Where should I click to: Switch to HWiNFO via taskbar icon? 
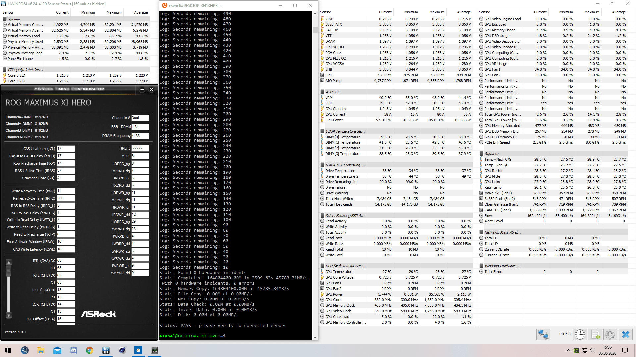[x=106, y=350]
